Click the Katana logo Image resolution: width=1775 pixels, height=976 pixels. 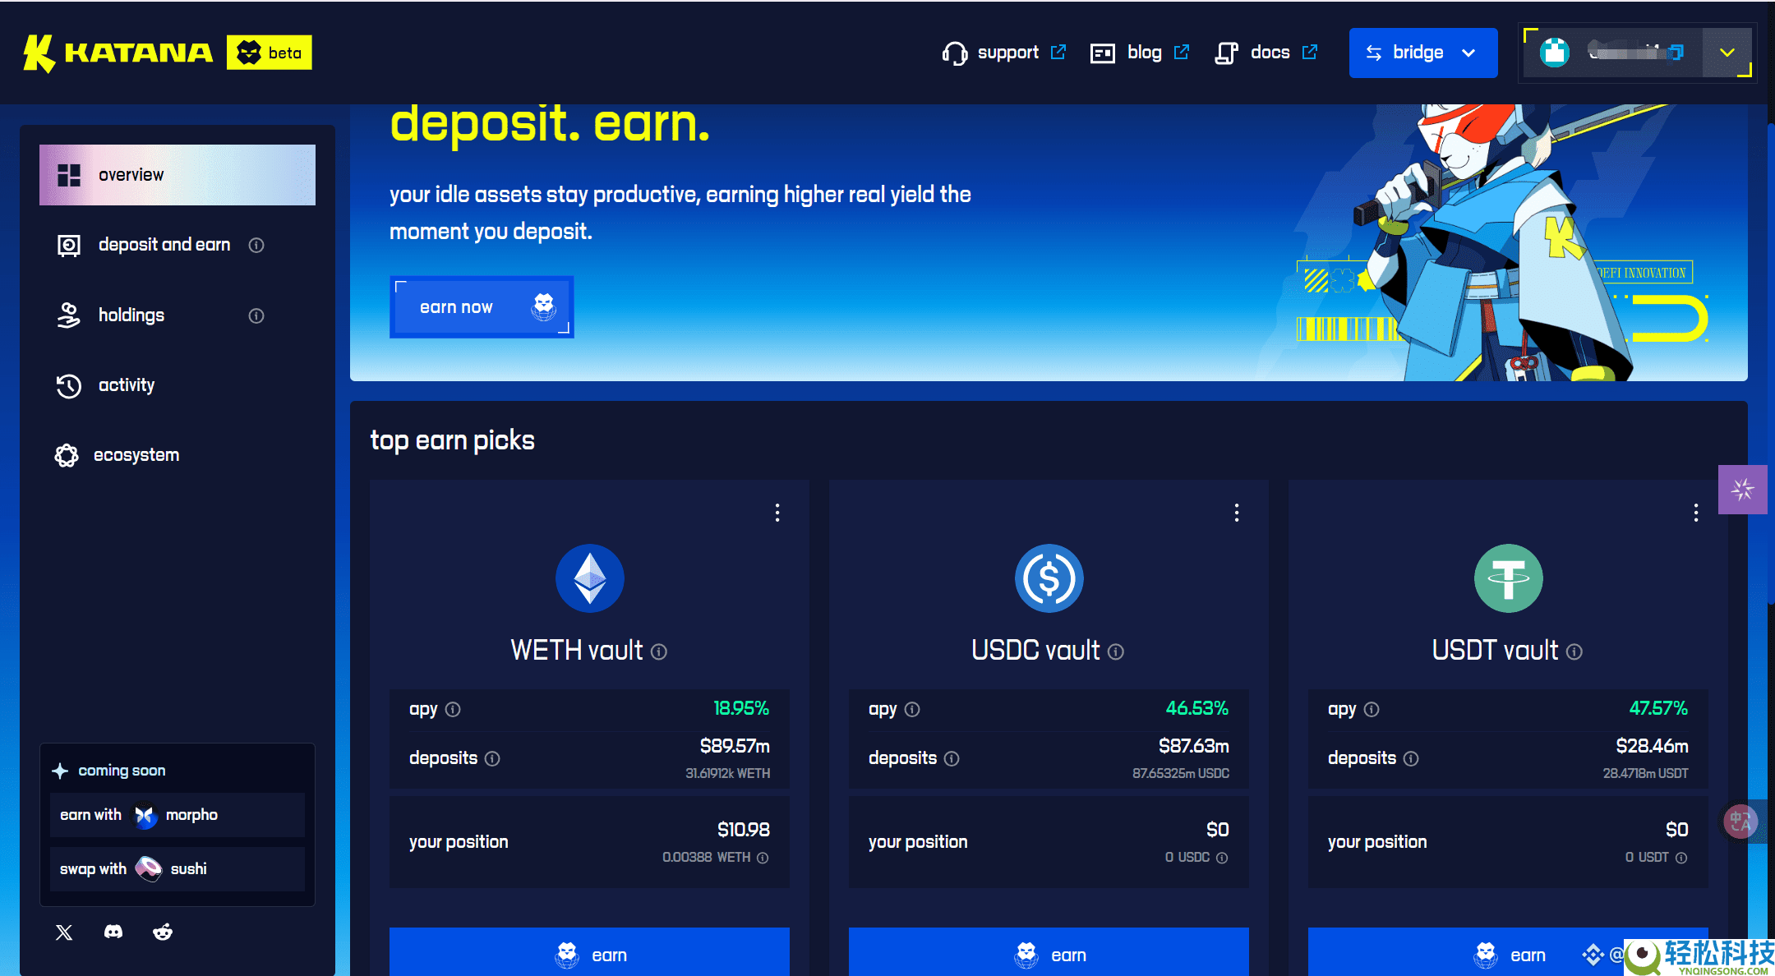[x=118, y=53]
